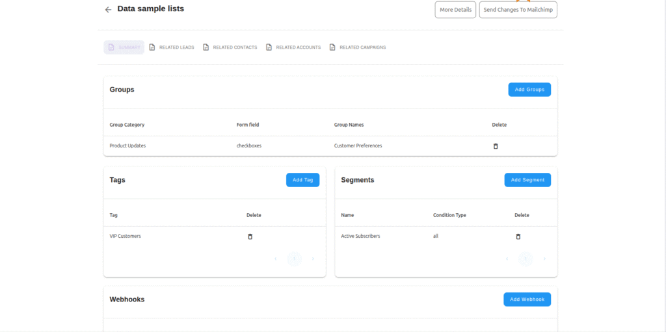Click the Product Updates group category cell
666x332 pixels.
pos(127,146)
